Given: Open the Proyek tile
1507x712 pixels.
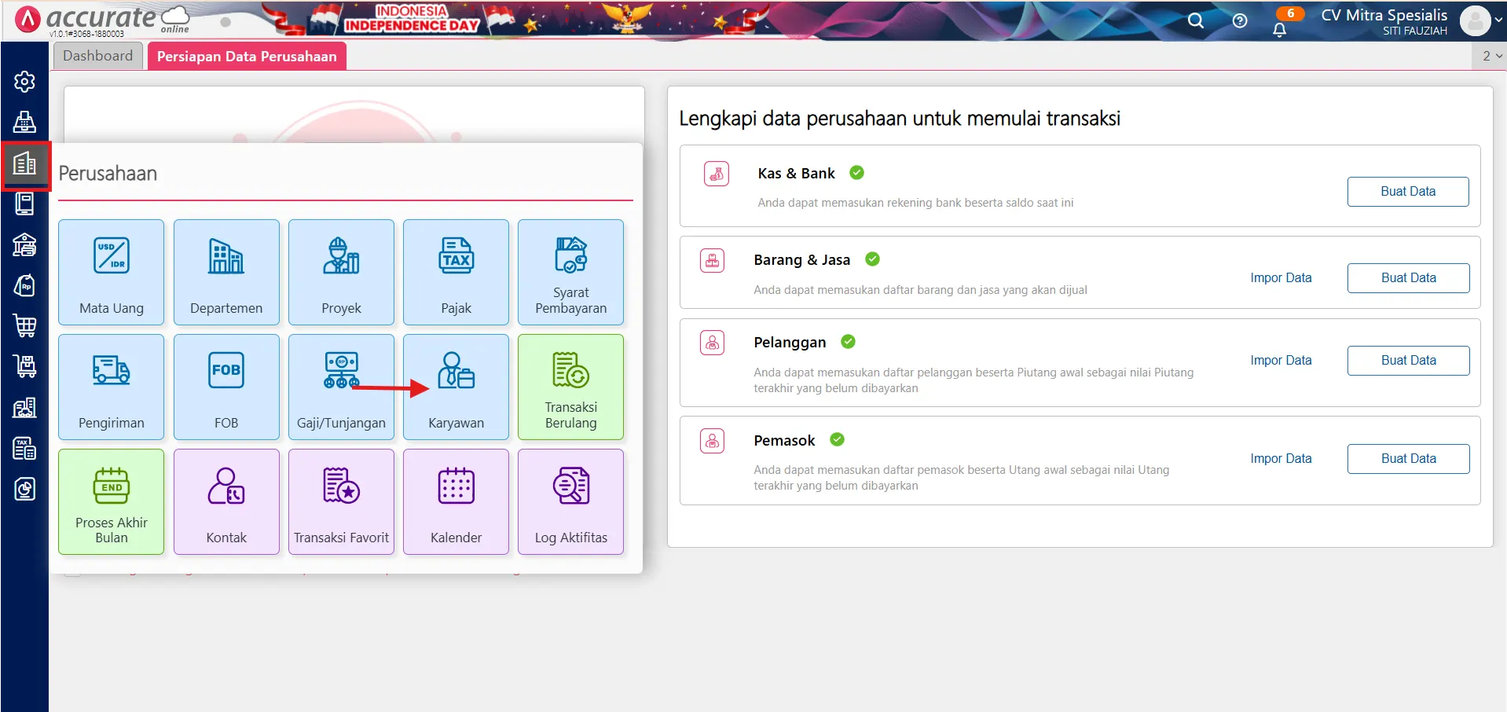Looking at the screenshot, I should point(341,272).
